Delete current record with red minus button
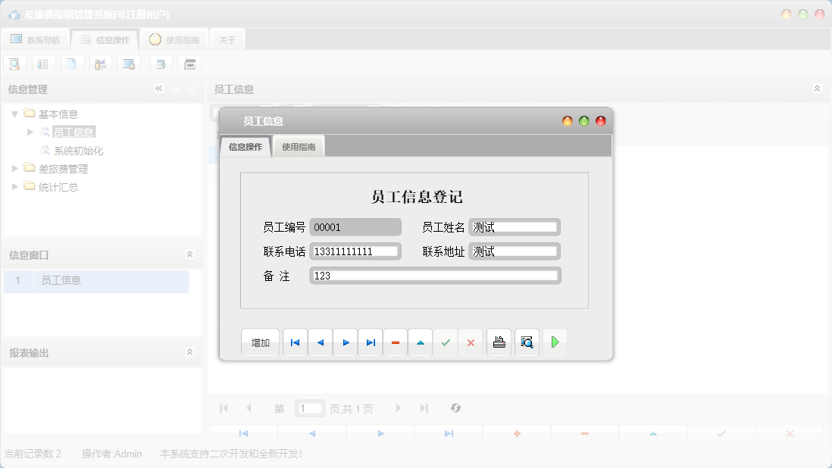This screenshot has height=468, width=832. pyautogui.click(x=395, y=342)
